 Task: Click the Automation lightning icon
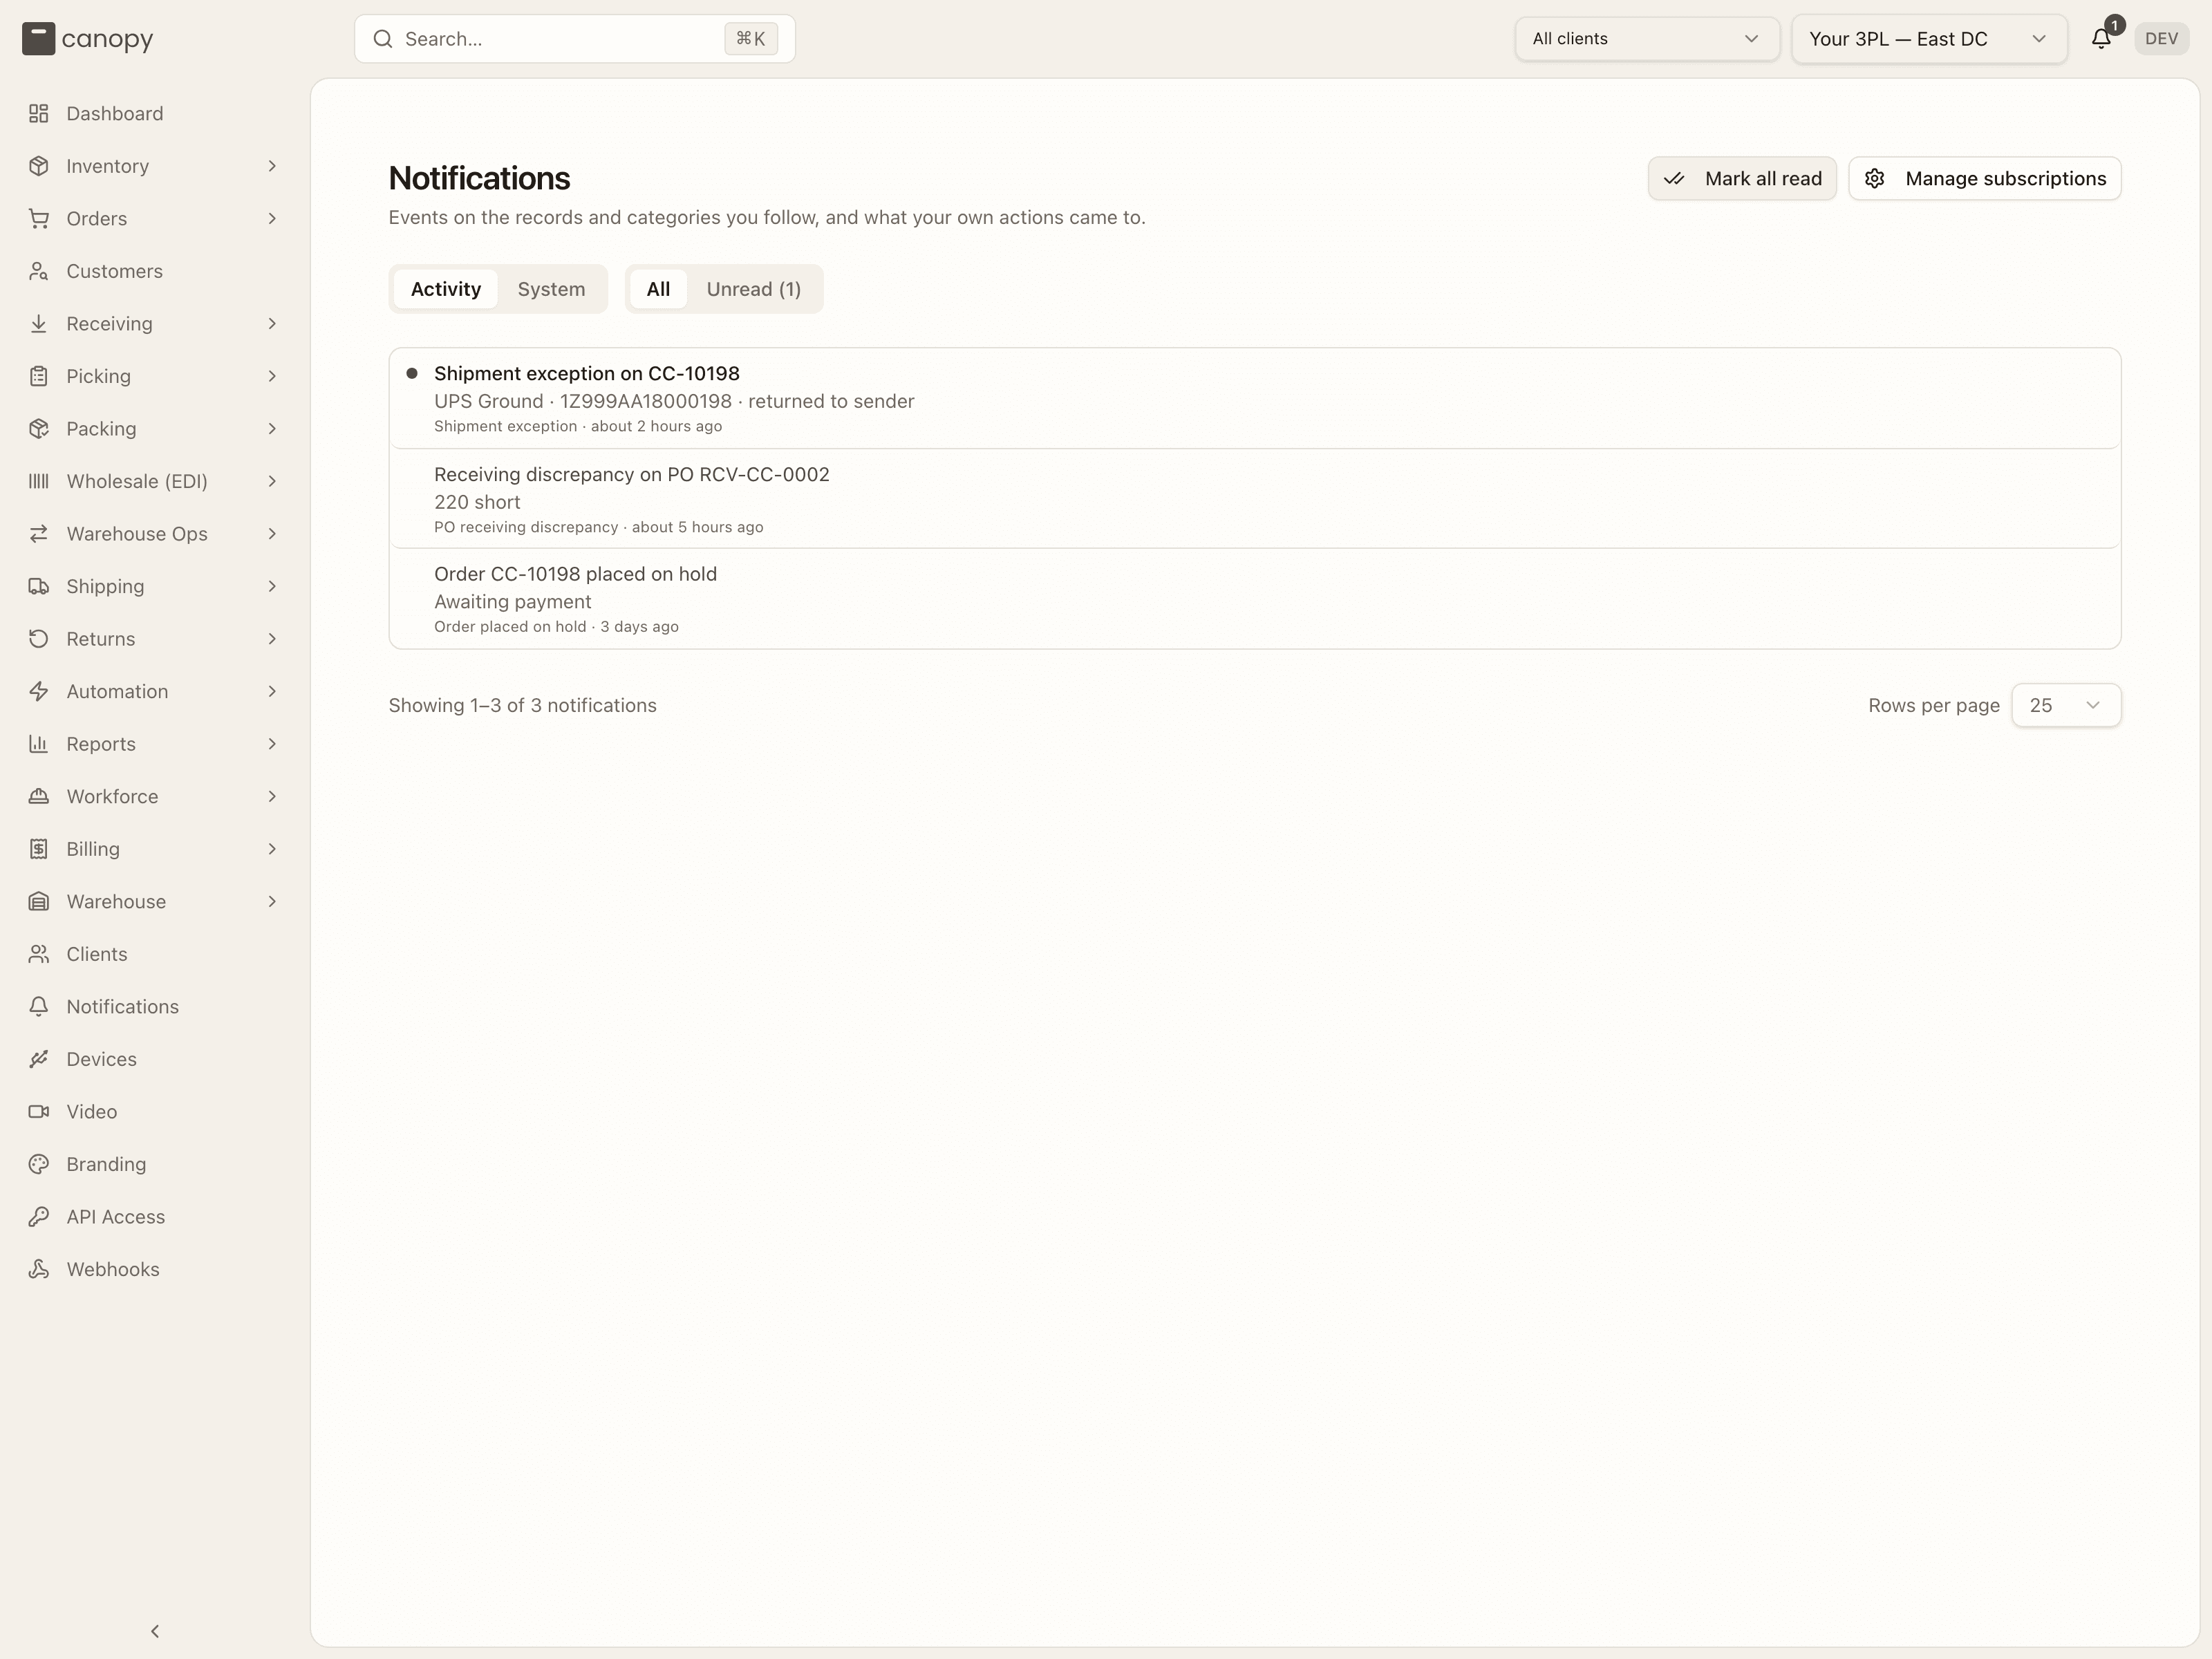point(39,691)
